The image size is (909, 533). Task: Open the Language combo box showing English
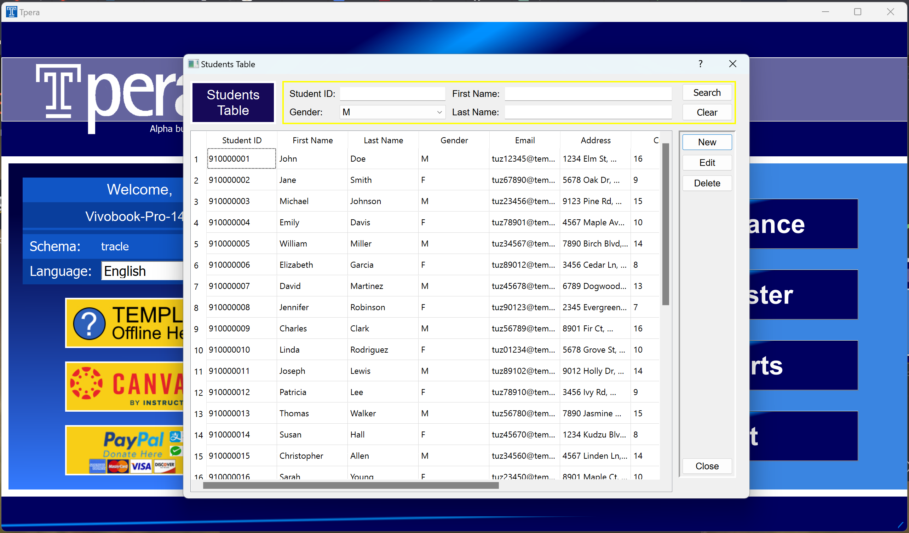point(143,271)
